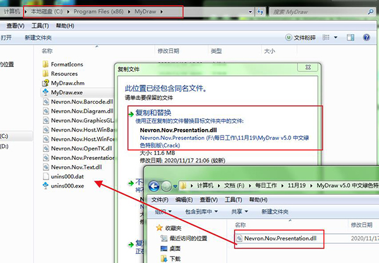This screenshot has height=263, width=379.
Task: Select (C:) drive in navigation pane
Action: click(x=4, y=136)
